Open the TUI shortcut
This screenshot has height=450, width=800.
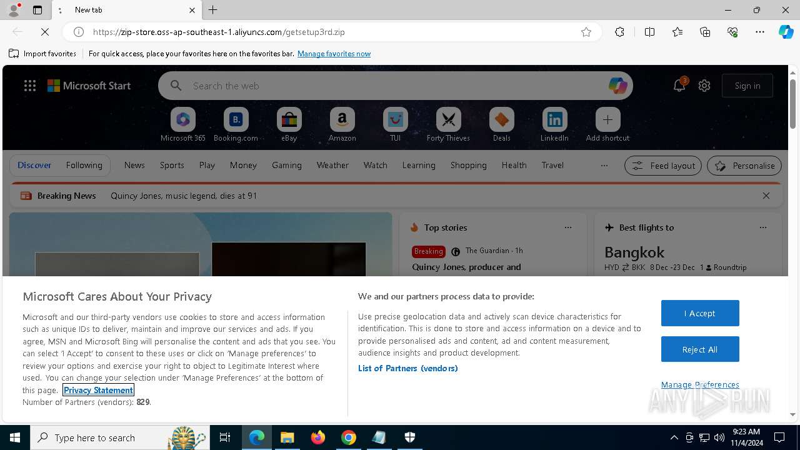pos(395,124)
